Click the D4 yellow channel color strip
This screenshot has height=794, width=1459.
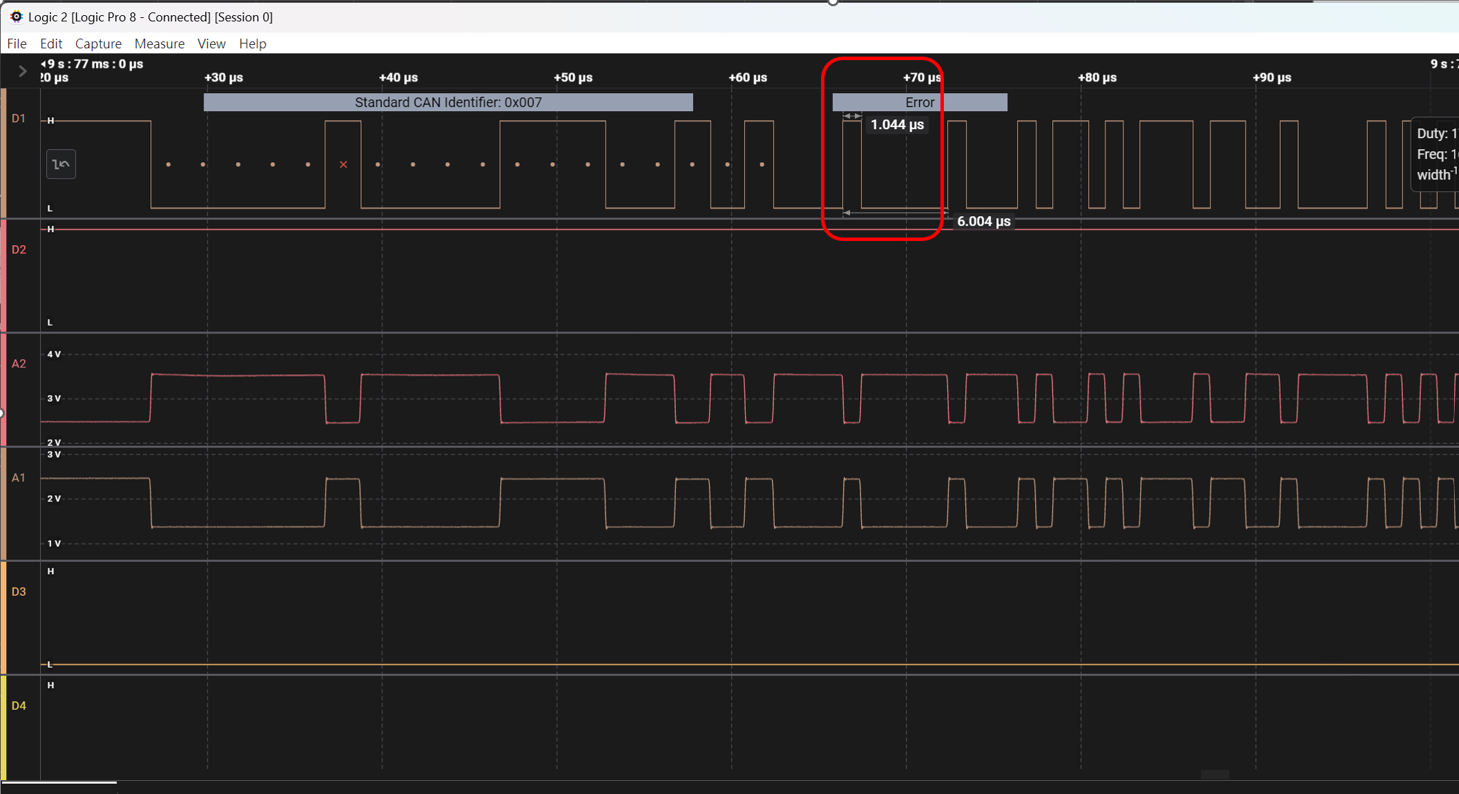tap(3, 728)
